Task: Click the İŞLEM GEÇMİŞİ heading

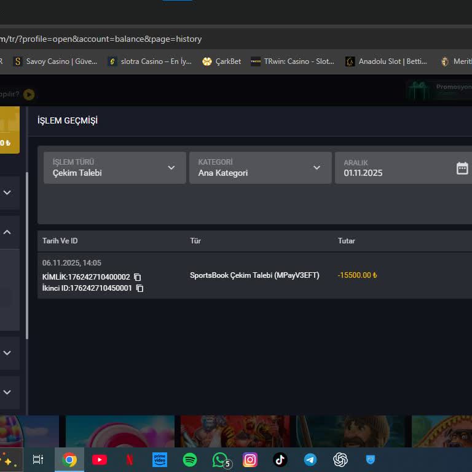Action: 68,120
